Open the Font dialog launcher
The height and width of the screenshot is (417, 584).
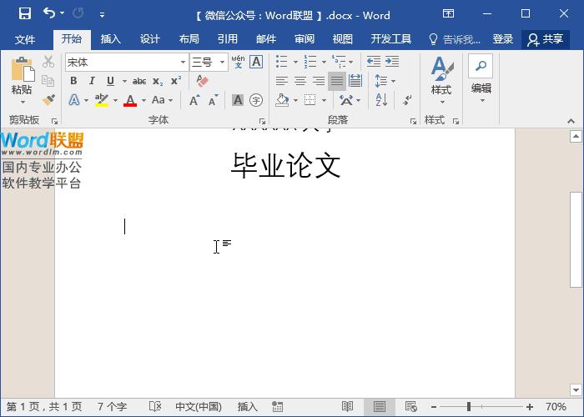coord(262,121)
